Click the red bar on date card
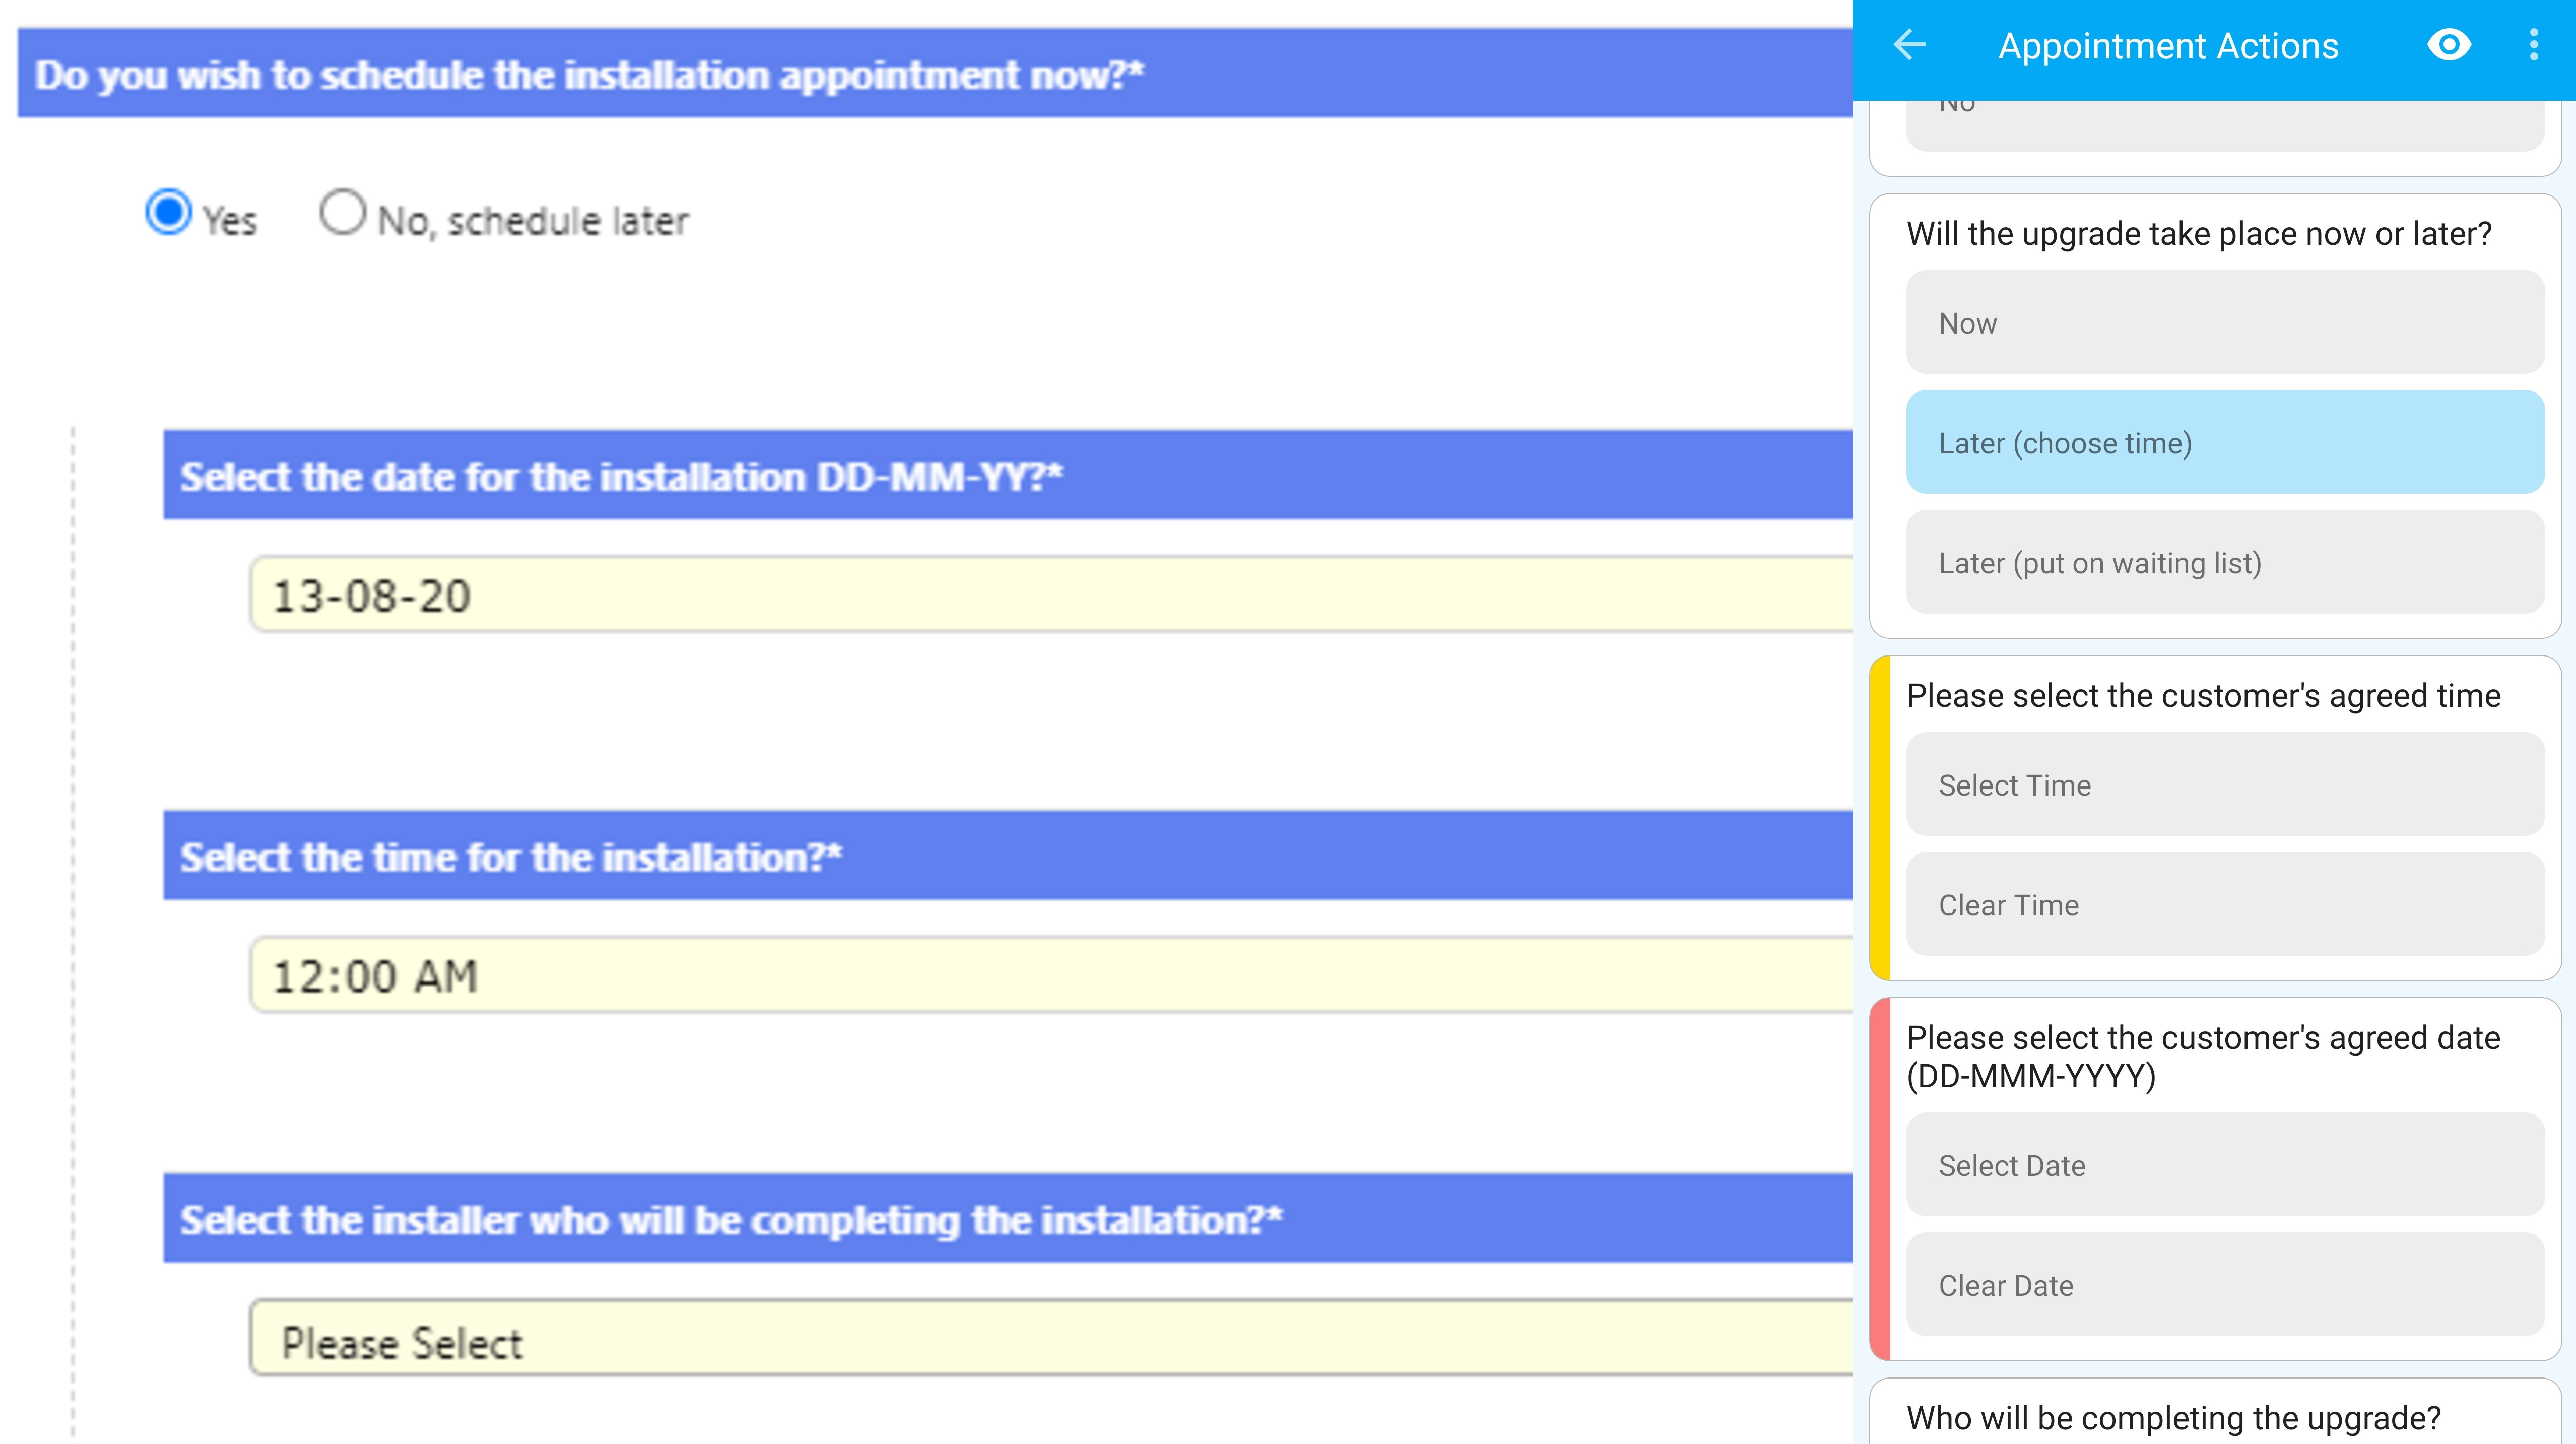The image size is (2576, 1444). pyautogui.click(x=1880, y=1179)
